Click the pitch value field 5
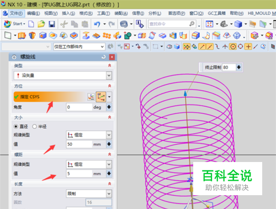 [x=79, y=174]
